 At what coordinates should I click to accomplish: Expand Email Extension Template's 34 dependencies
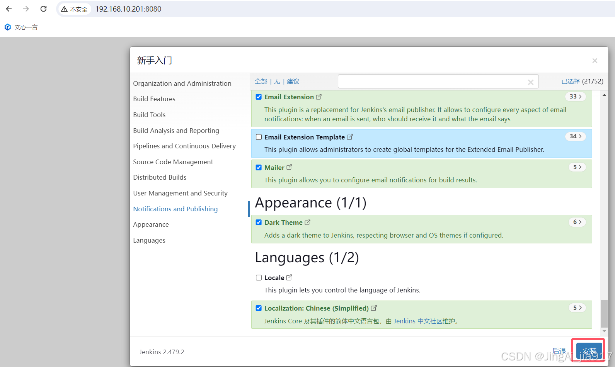tap(576, 136)
